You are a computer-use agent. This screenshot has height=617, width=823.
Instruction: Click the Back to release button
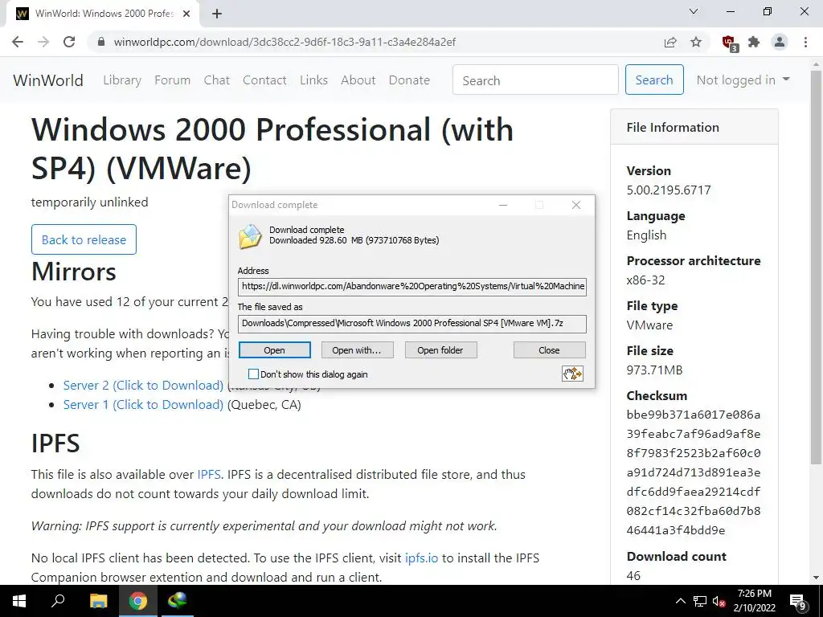click(84, 239)
